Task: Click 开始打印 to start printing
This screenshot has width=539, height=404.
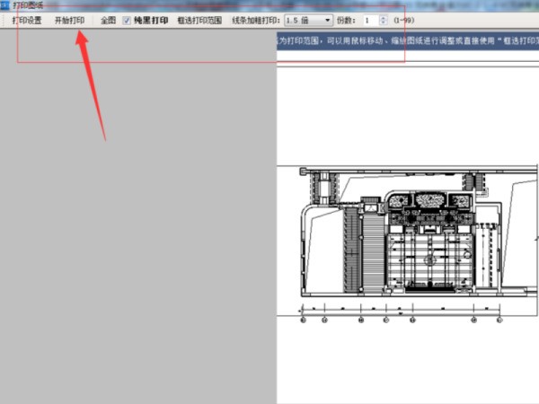Action: click(x=69, y=21)
